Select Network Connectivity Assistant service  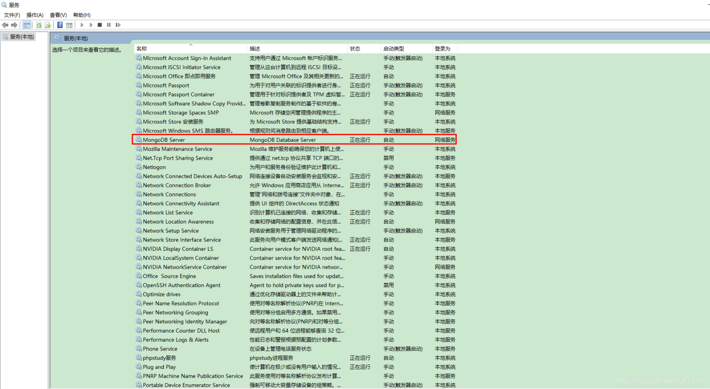tap(181, 203)
